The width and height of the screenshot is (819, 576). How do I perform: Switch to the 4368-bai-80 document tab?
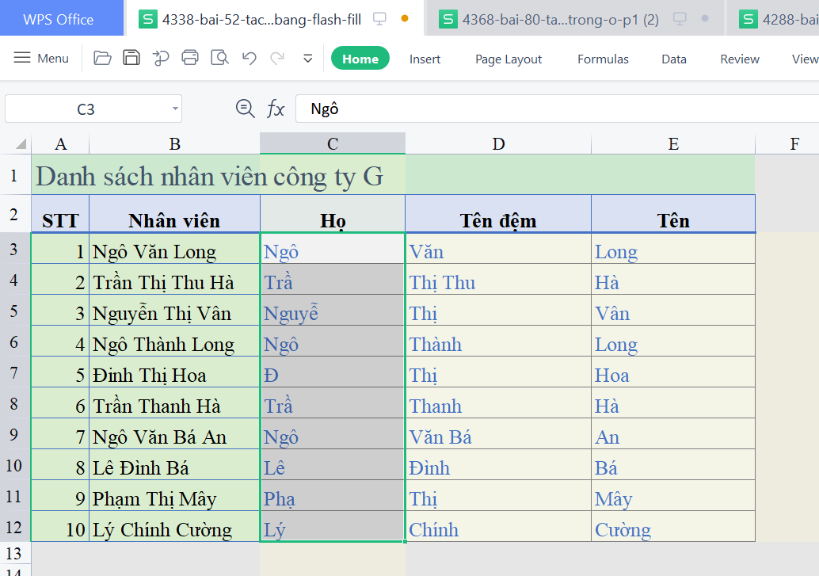(560, 19)
